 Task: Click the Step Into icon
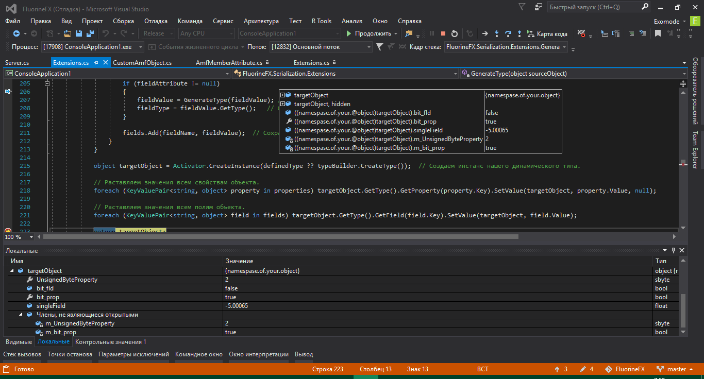(x=497, y=33)
